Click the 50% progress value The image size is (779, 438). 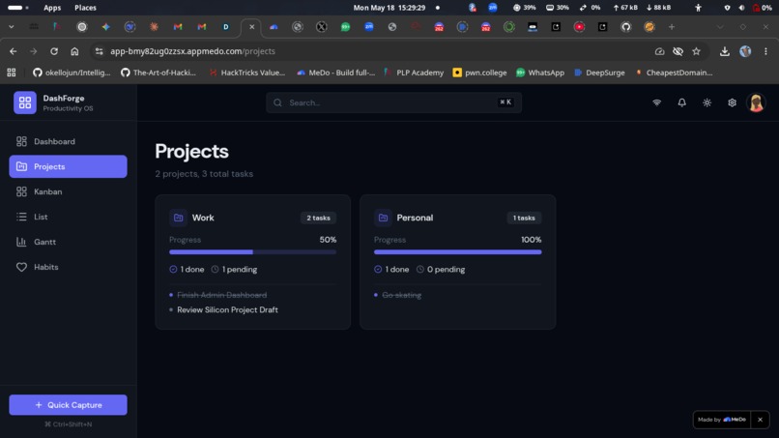[328, 240]
